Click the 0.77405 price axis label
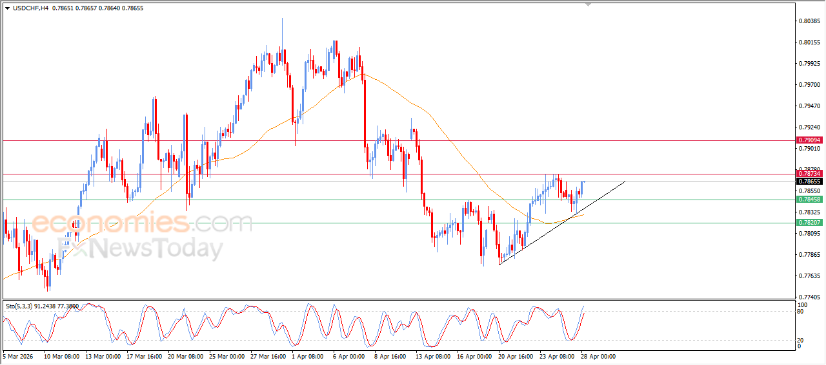Screen dimensions: 826x365 click(809, 297)
